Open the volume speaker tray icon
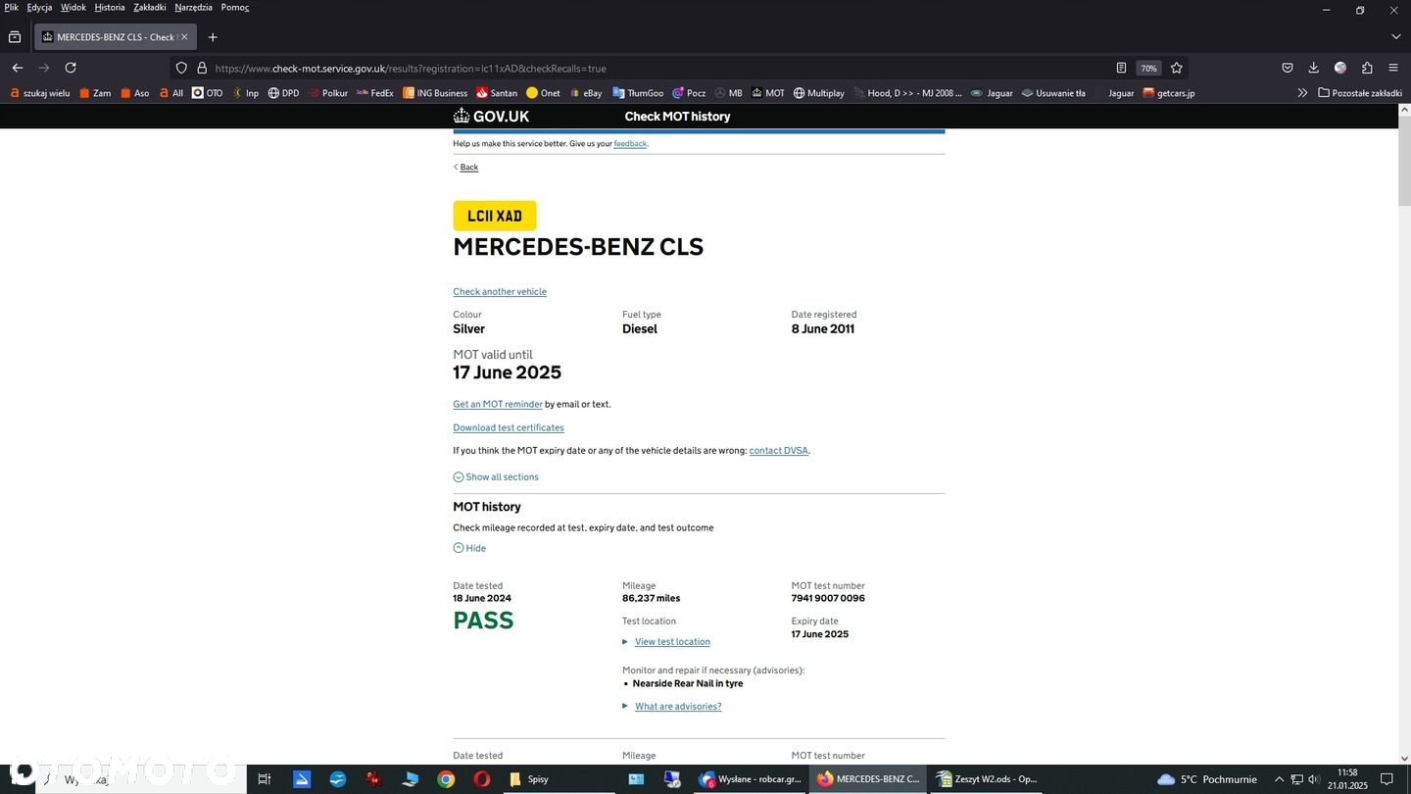The height and width of the screenshot is (794, 1411). pyautogui.click(x=1314, y=779)
